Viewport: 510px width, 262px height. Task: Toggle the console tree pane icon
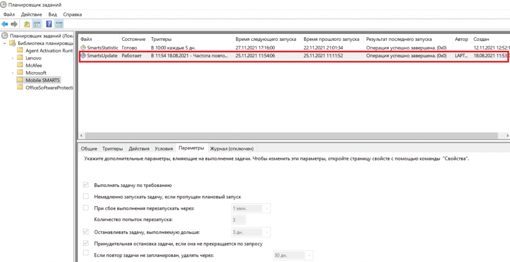(37, 24)
